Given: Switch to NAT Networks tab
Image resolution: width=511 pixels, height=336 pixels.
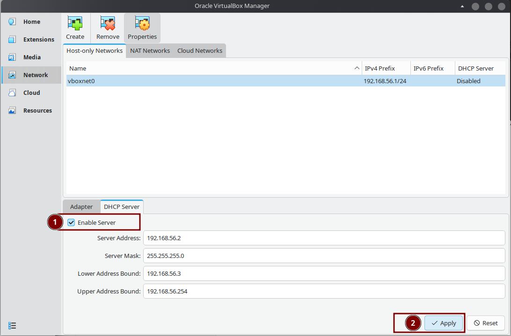Looking at the screenshot, I should point(150,51).
